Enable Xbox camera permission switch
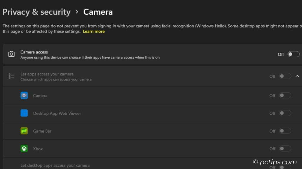The height and width of the screenshot is (169, 302). [x=285, y=149]
